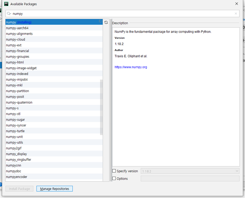Select numpy-cloud package
245x198 pixels.
pos(54,39)
